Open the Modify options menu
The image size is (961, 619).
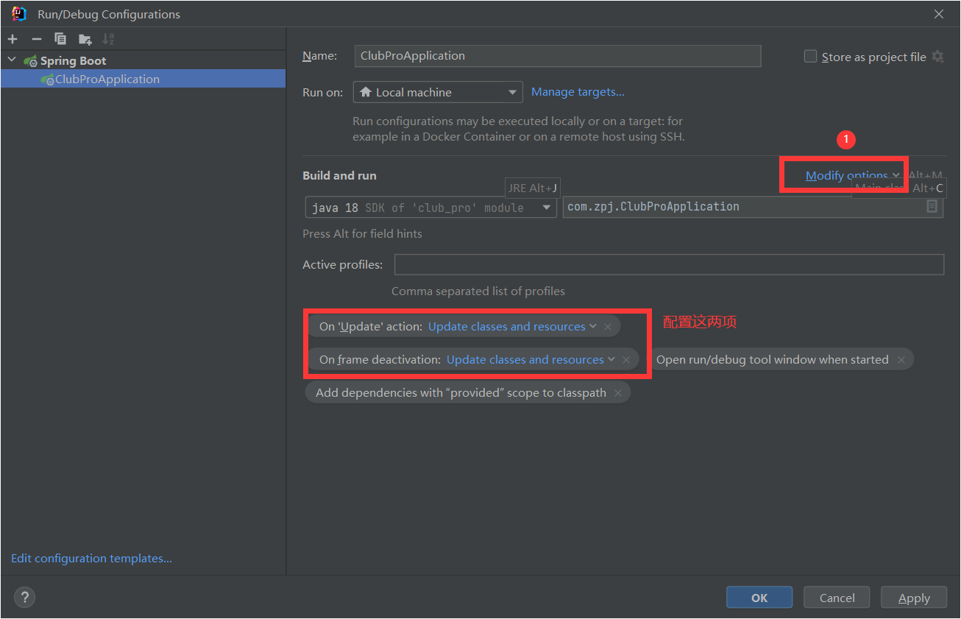(x=851, y=175)
